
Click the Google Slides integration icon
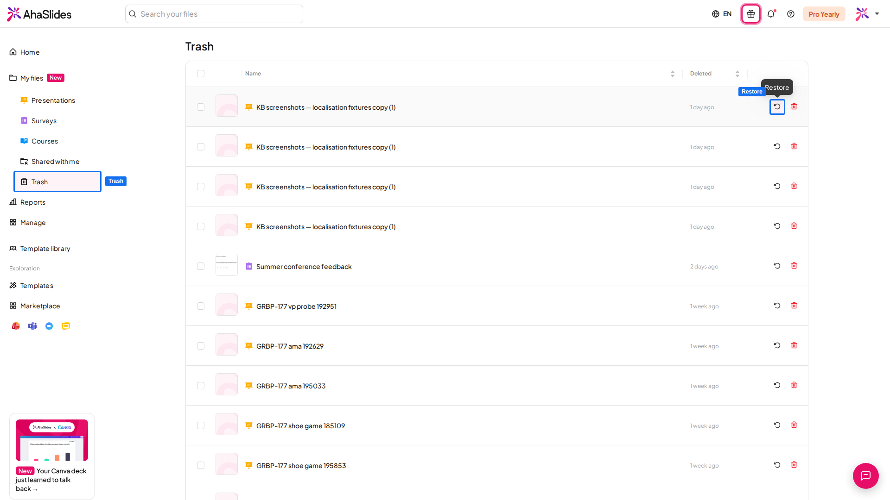coord(66,326)
